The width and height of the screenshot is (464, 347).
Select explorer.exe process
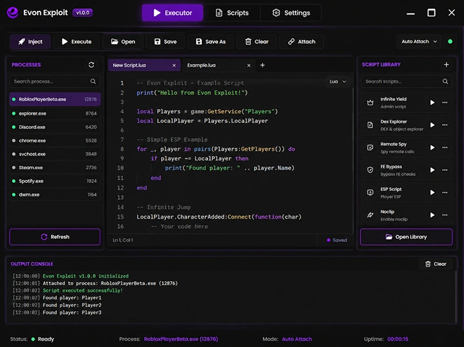tap(55, 113)
